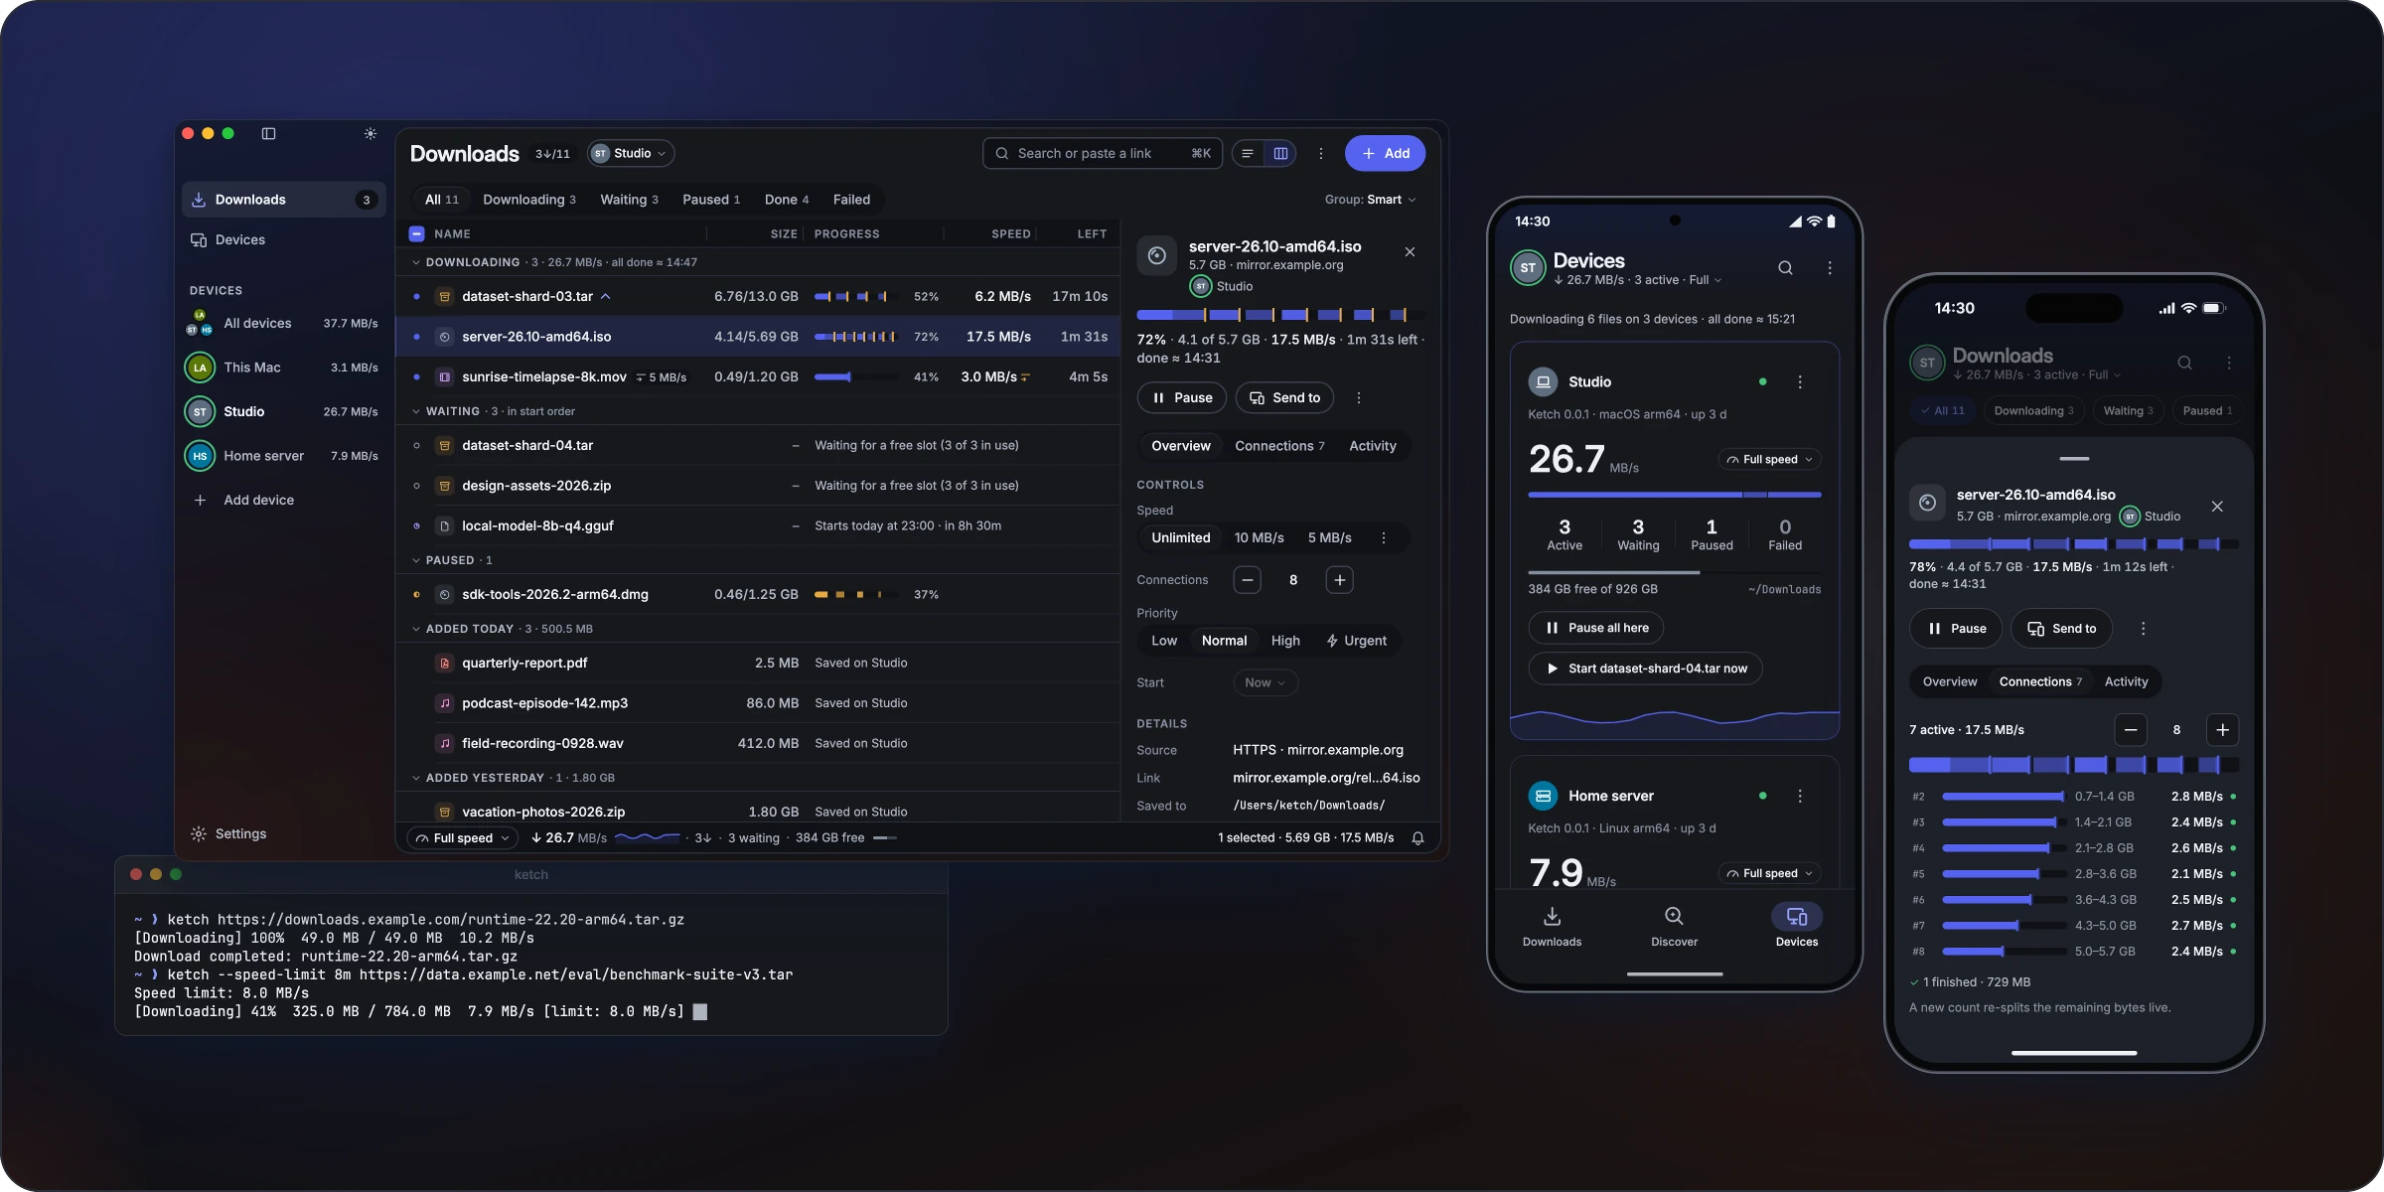Open the Group: Smart dropdown
The image size is (2384, 1192).
tap(1370, 200)
